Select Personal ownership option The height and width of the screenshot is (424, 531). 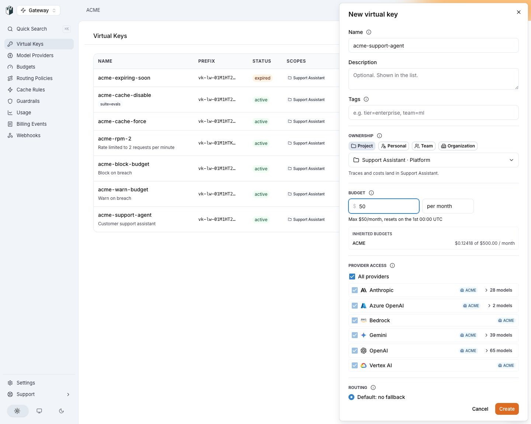click(394, 146)
